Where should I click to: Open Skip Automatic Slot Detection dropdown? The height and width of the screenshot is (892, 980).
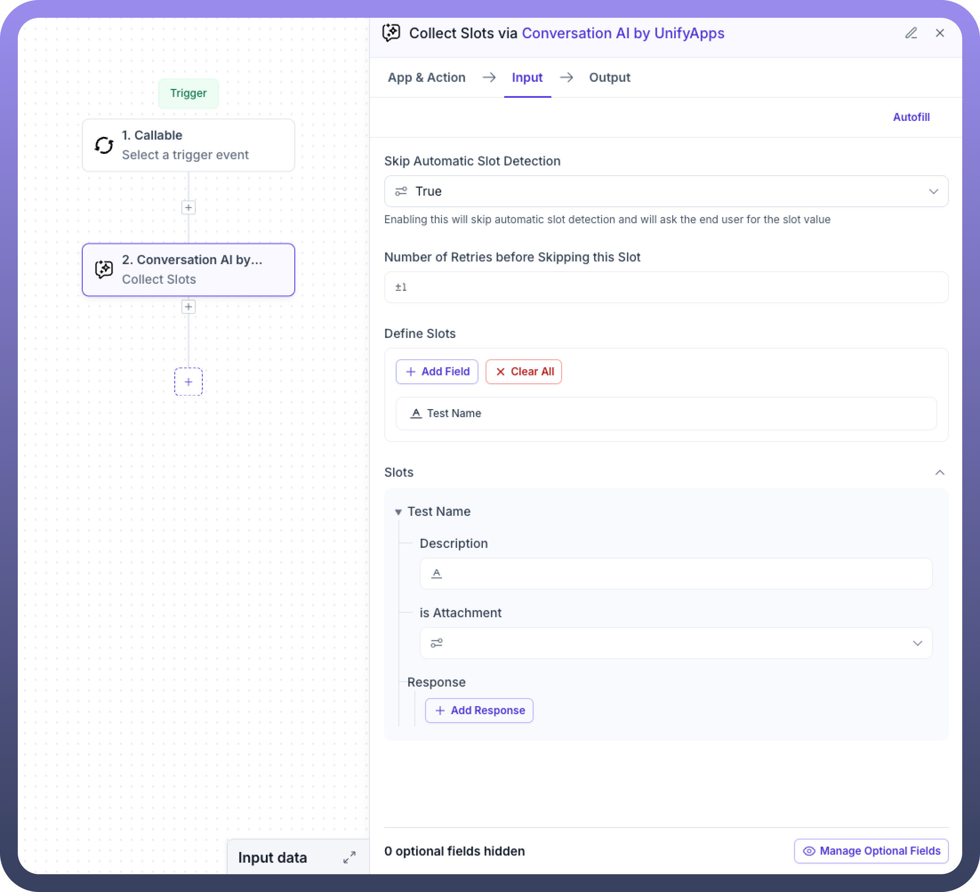point(666,191)
